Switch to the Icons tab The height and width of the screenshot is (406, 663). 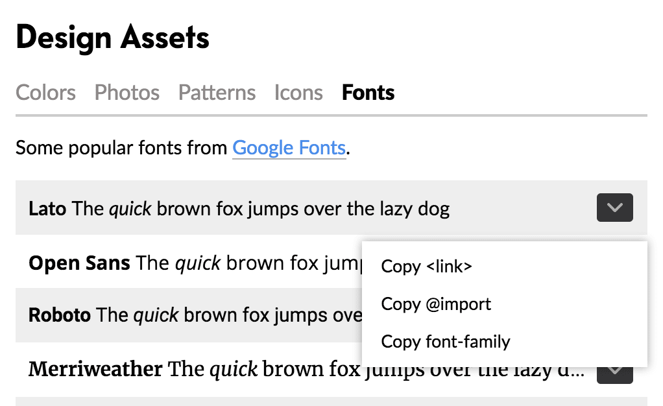(x=298, y=93)
